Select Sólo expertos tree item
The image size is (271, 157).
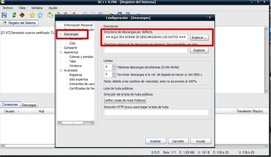point(78,79)
